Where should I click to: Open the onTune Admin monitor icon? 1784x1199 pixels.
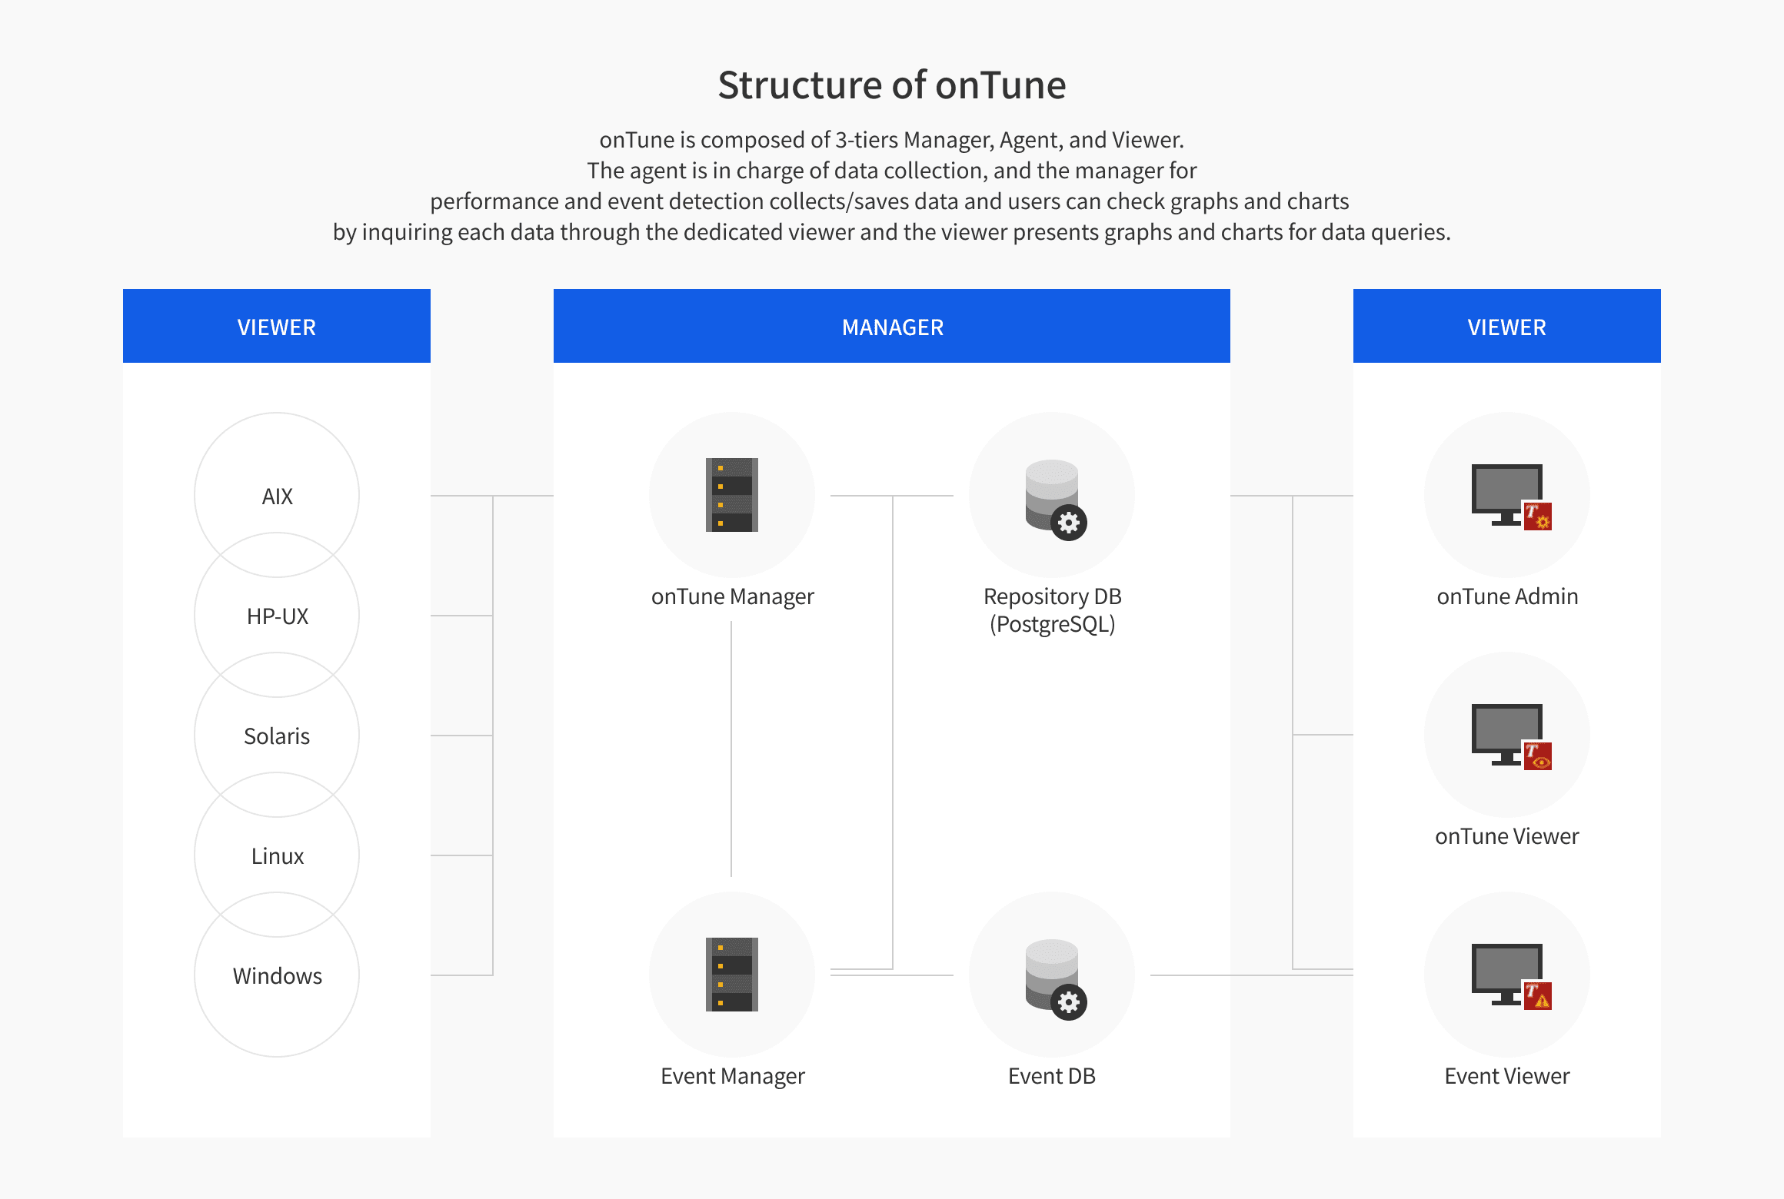pyautogui.click(x=1507, y=493)
